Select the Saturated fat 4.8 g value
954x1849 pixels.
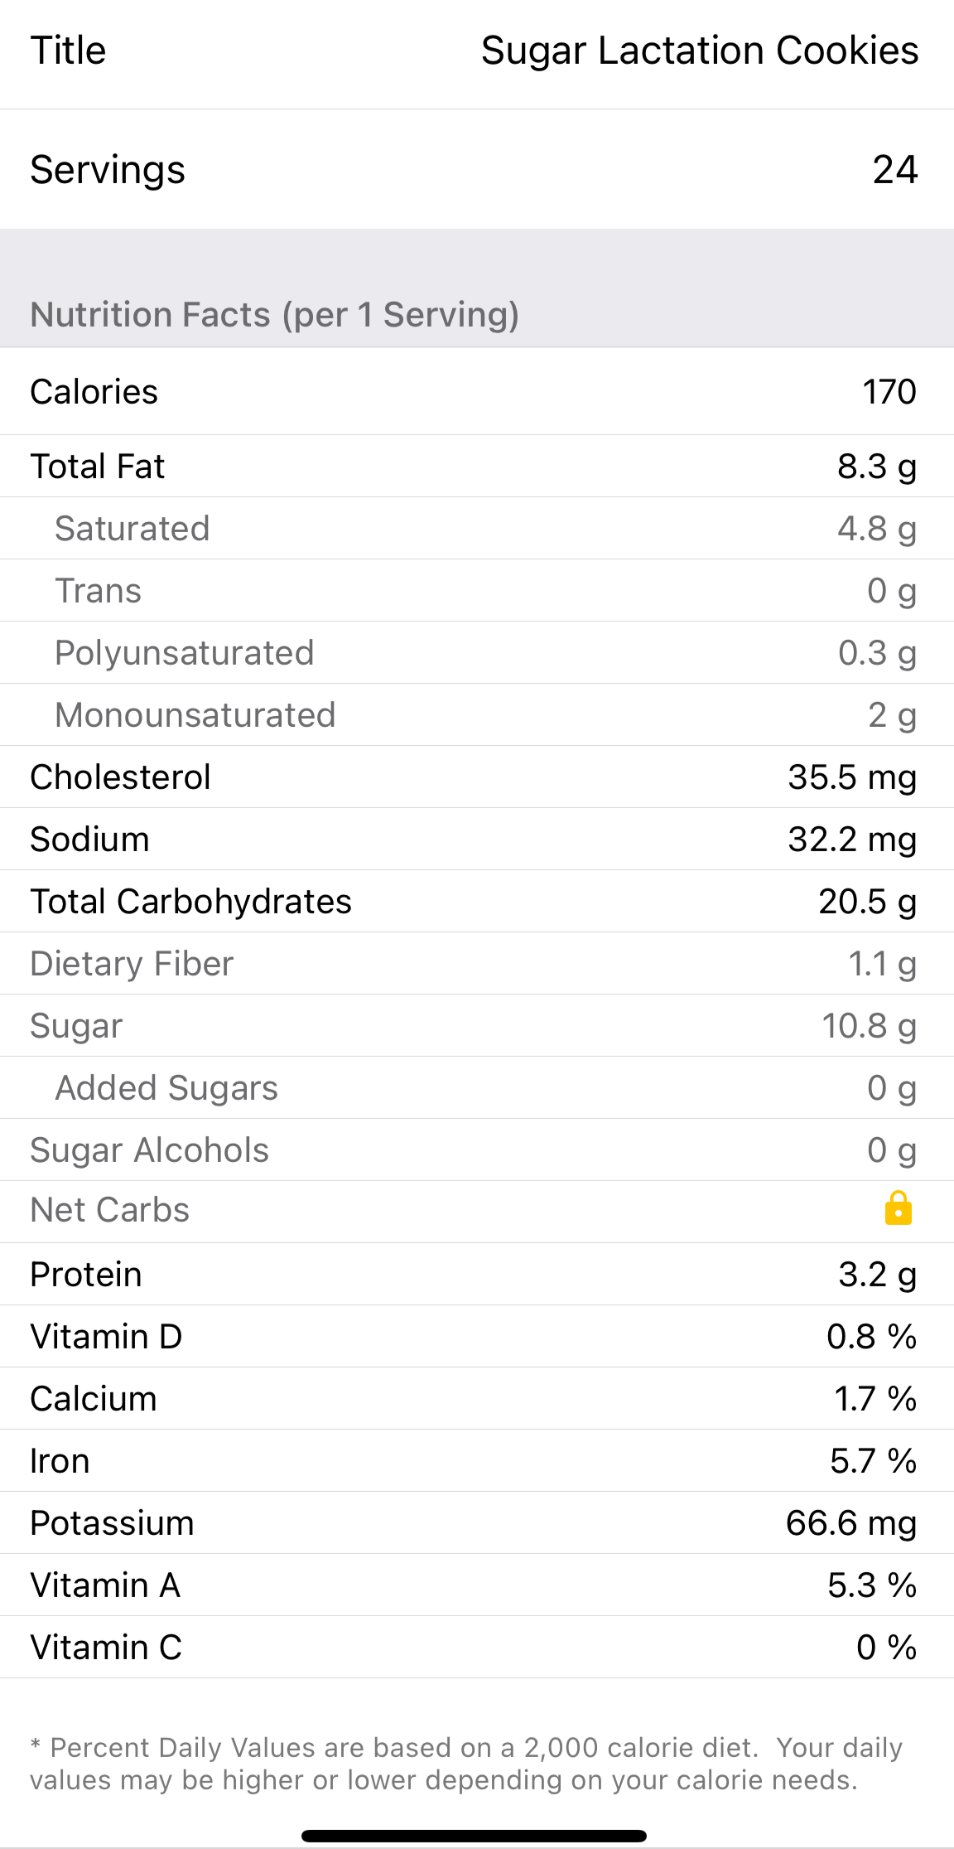click(876, 529)
